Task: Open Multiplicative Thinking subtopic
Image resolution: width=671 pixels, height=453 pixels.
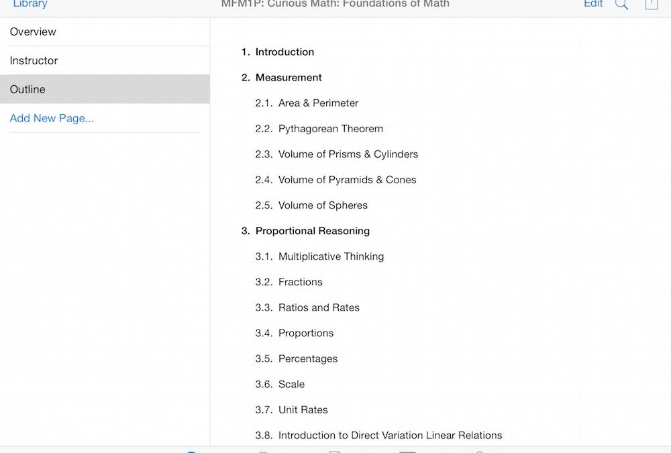Action: click(331, 256)
